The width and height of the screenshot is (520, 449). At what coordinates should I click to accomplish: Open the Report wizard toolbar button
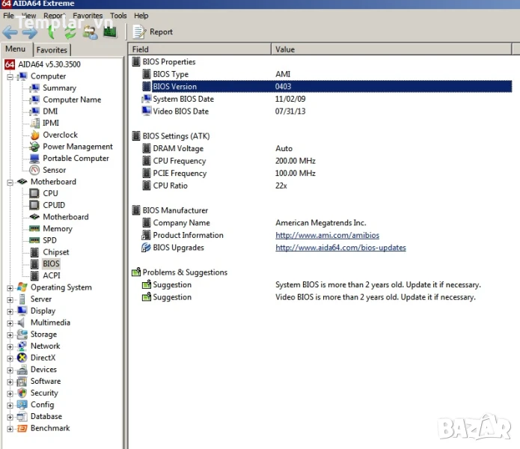point(153,32)
